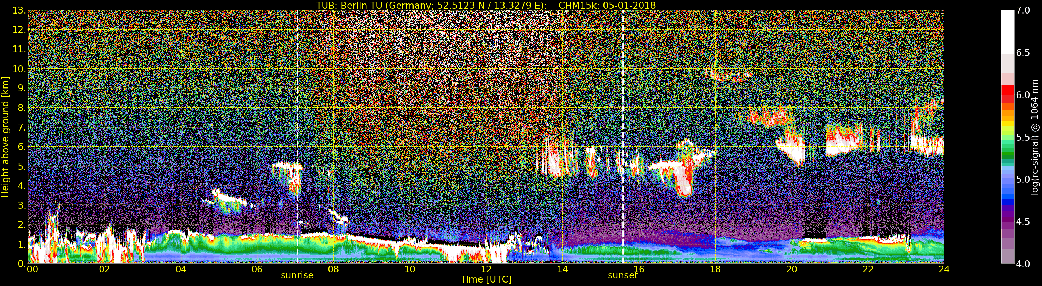Select the '0.' height axis tick label
Image resolution: width=1042 pixels, height=286 pixels.
click(x=22, y=264)
